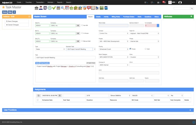Toggle the Spell Check option
Screen dimensions: 196x125
click(91, 63)
